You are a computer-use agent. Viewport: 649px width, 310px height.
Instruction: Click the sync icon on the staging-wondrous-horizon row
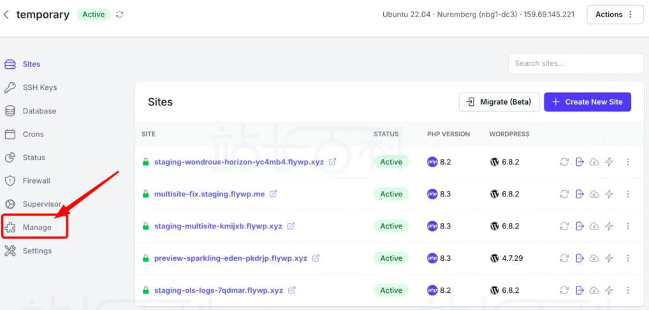(564, 162)
